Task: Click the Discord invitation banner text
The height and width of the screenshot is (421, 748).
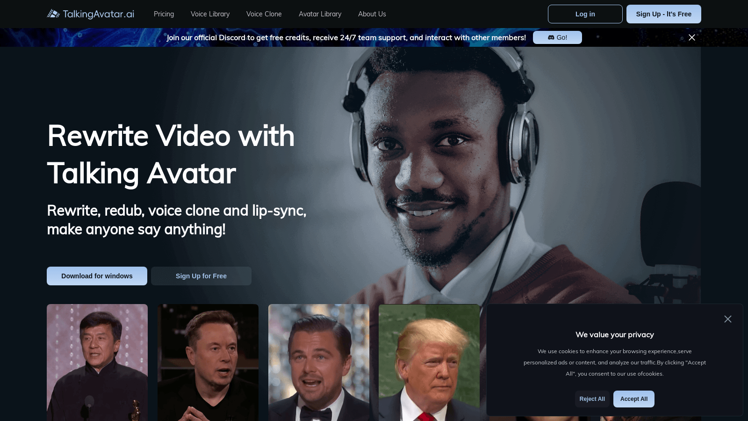Action: [346, 37]
